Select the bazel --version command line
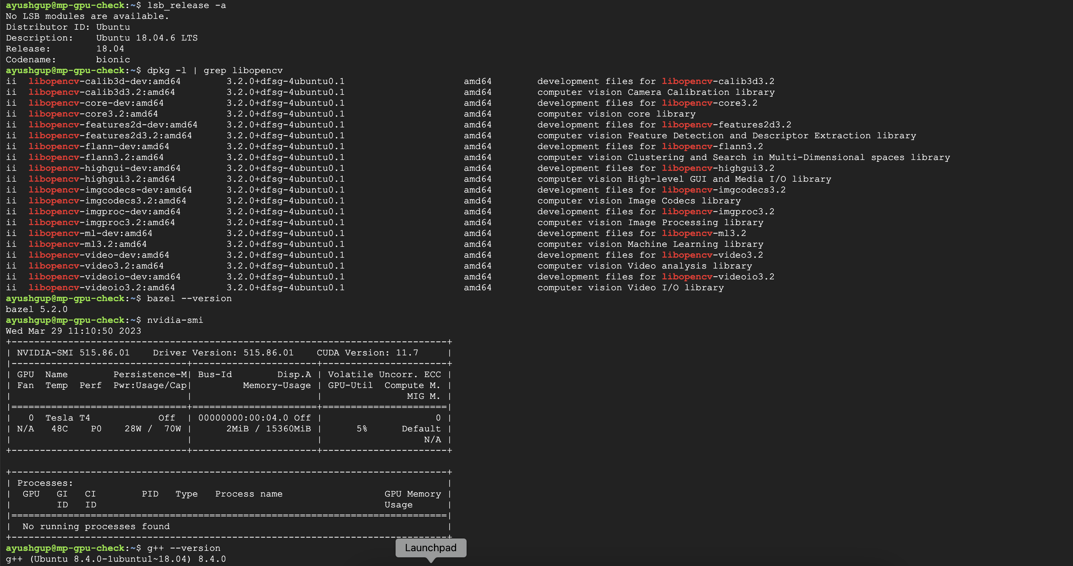The image size is (1073, 566). tap(189, 298)
